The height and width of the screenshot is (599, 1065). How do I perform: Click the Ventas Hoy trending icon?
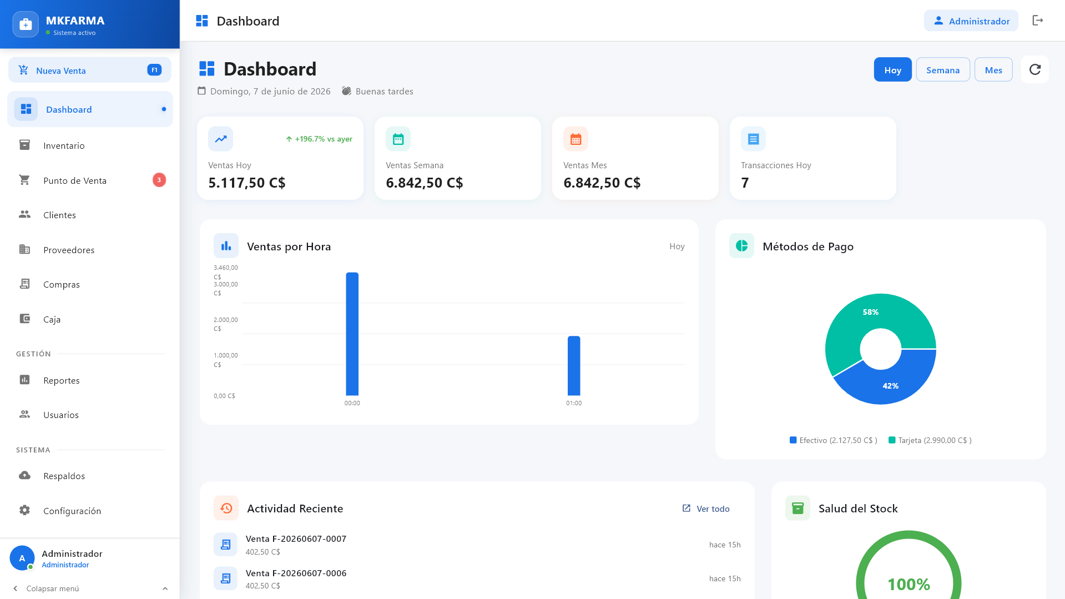pos(220,139)
